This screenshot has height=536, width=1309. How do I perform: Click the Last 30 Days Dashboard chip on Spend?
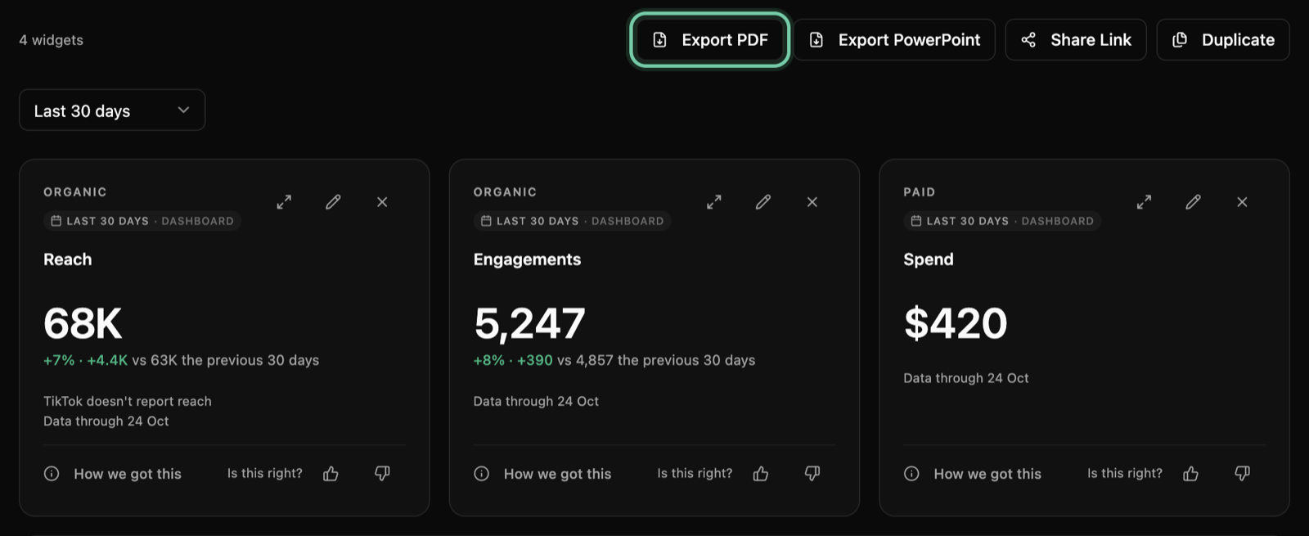(x=1002, y=221)
